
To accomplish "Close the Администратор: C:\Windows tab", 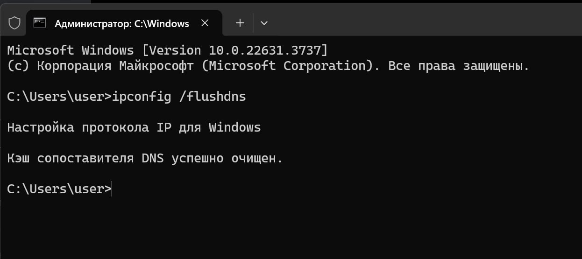I will [x=205, y=23].
